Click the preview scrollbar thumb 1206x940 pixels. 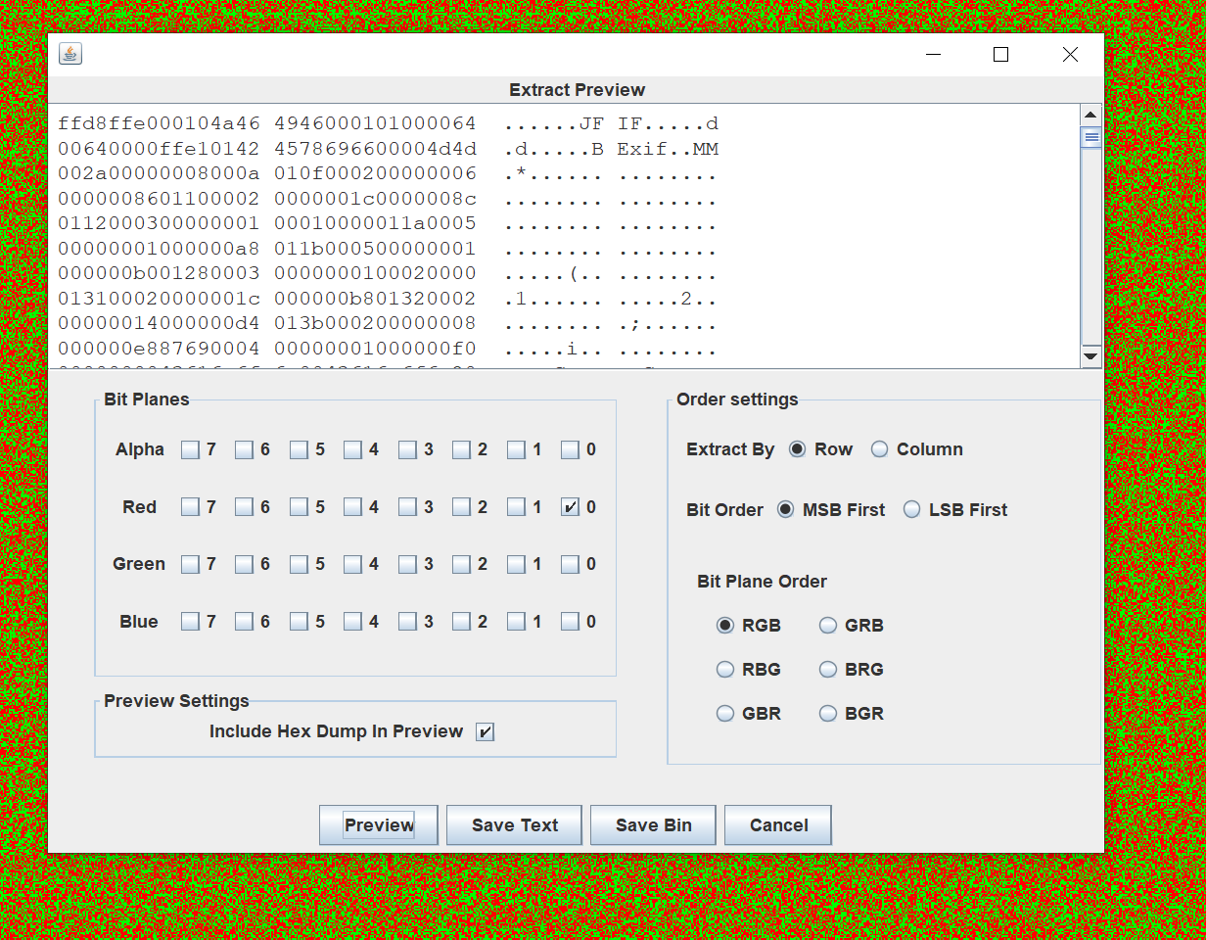1090,138
